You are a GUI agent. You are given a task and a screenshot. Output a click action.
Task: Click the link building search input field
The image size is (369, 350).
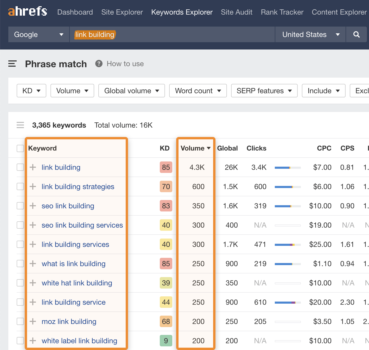pos(172,34)
